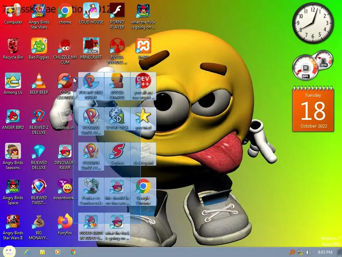Select the Computer desktop icon
This screenshot has width=342, height=257.
[x=13, y=14]
